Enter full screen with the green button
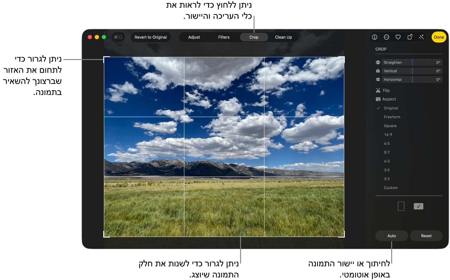 coord(104,37)
